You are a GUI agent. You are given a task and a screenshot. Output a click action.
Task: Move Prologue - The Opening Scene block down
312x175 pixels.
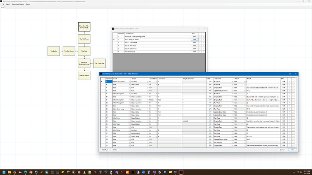pyautogui.click(x=203, y=37)
